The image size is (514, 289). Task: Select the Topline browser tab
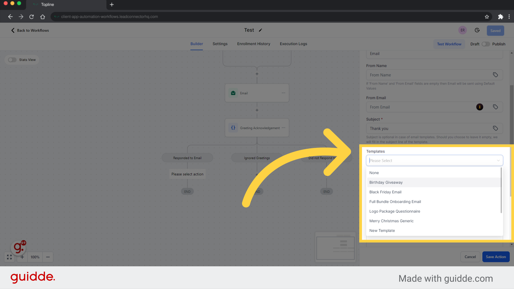(67, 5)
